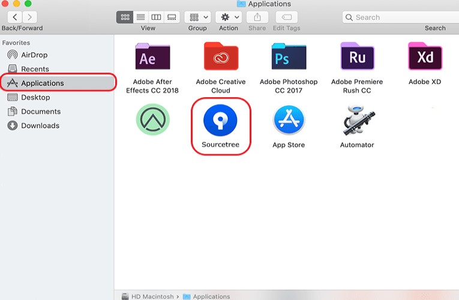Screen dimensions: 459x300
Task: Click the Edit Tags button
Action: tap(287, 17)
